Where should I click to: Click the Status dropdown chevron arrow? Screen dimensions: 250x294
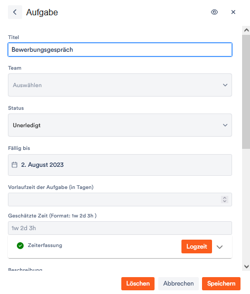(x=225, y=125)
